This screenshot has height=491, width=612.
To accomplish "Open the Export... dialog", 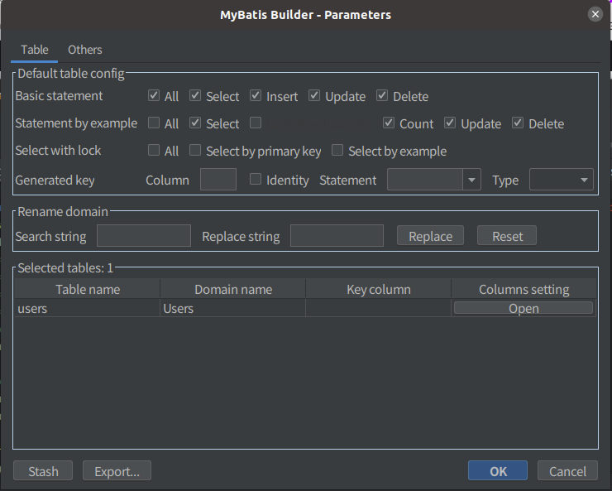I will pyautogui.click(x=117, y=470).
